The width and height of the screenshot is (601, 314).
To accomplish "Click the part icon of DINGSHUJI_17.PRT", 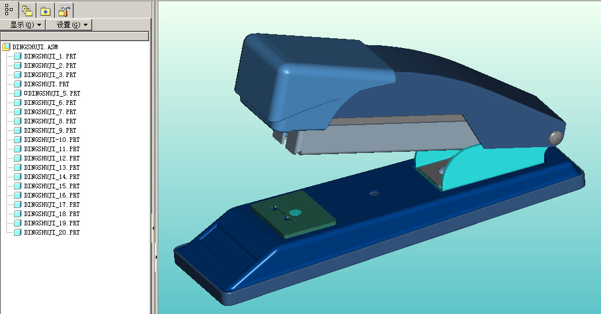I will 17,205.
